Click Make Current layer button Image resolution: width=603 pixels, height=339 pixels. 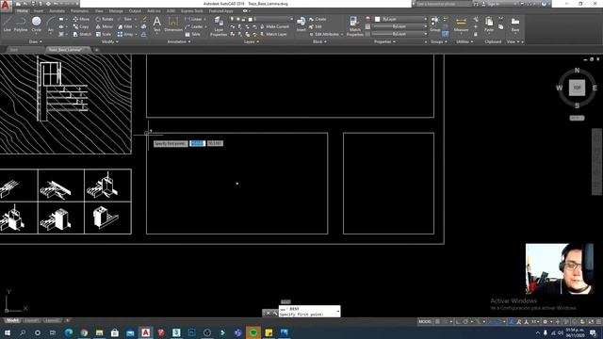click(x=274, y=26)
